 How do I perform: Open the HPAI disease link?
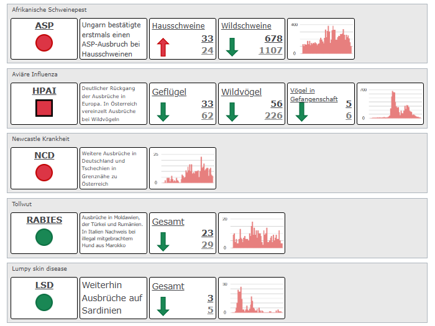pos(44,91)
